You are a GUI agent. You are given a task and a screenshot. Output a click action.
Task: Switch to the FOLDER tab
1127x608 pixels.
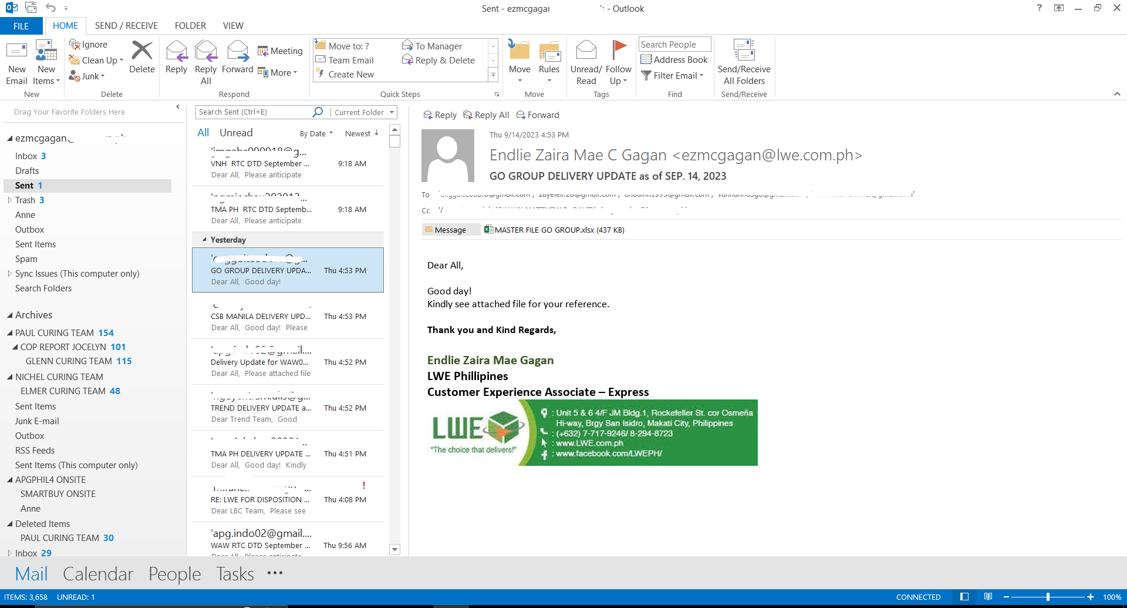pos(190,26)
